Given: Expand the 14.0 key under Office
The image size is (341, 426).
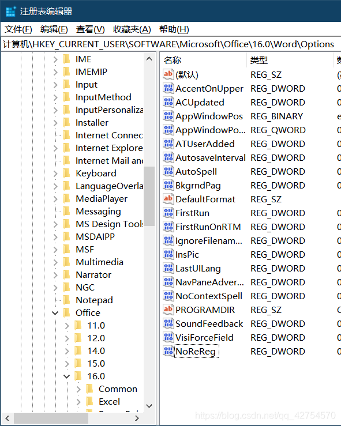Looking at the screenshot, I should (66, 350).
